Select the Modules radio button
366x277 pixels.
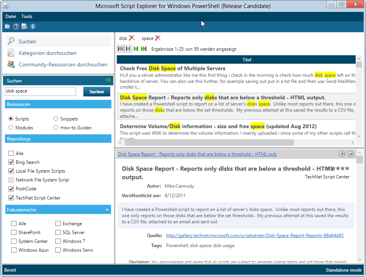tap(11, 128)
